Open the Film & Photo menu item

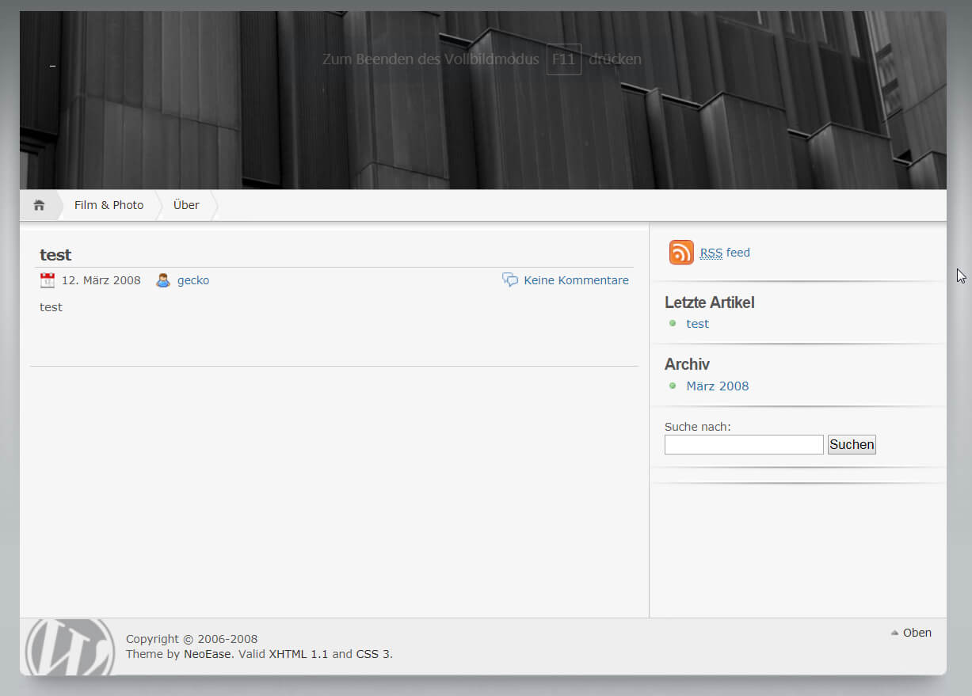click(x=109, y=205)
